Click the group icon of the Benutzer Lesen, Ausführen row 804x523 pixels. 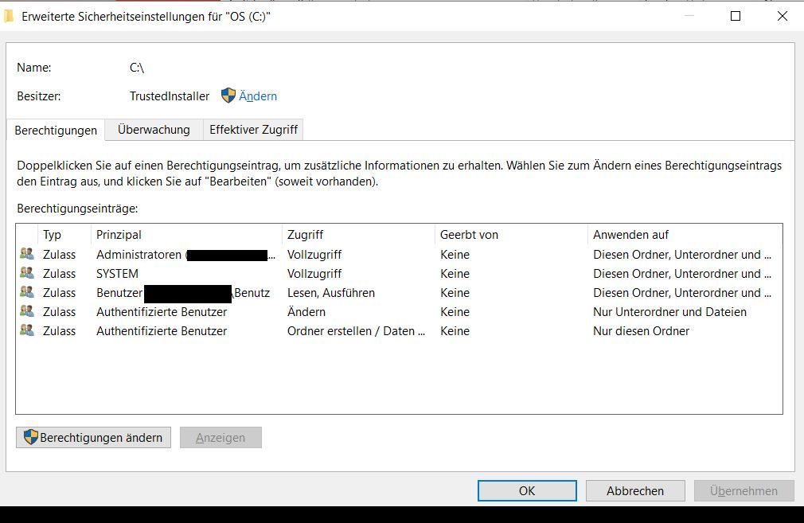[26, 292]
